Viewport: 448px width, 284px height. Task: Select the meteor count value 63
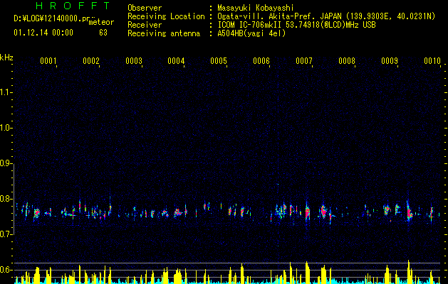[x=103, y=33]
